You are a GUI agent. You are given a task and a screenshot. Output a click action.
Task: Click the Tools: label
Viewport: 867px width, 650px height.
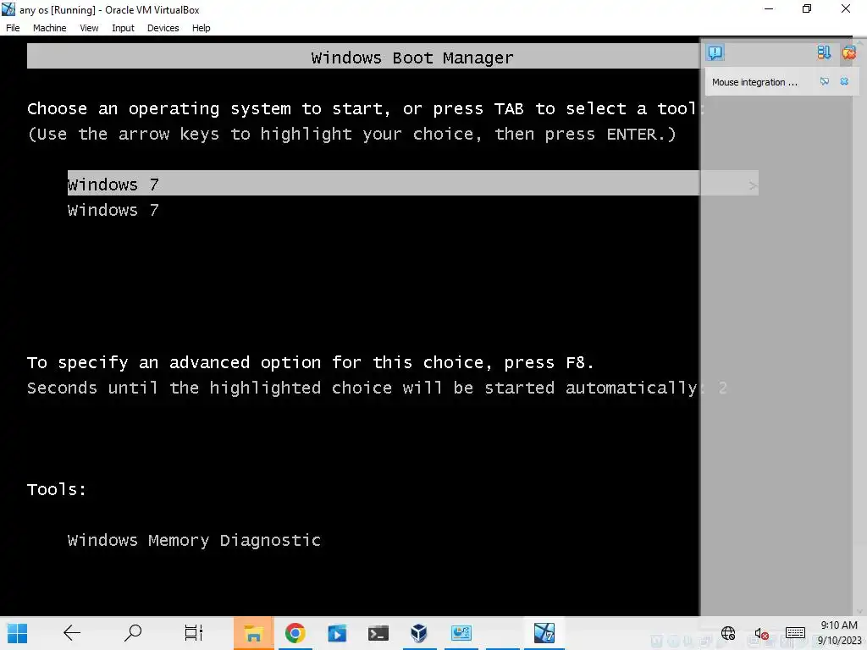[x=57, y=489]
